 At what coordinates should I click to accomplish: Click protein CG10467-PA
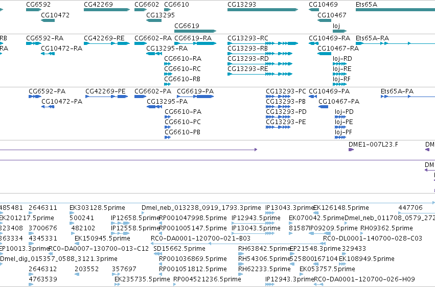pyautogui.click(x=339, y=102)
